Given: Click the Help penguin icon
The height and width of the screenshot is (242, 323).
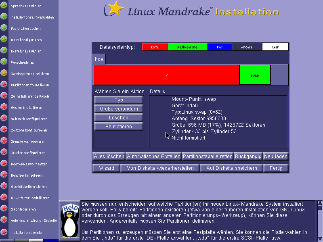Looking at the screenshot, I should click(70, 221).
